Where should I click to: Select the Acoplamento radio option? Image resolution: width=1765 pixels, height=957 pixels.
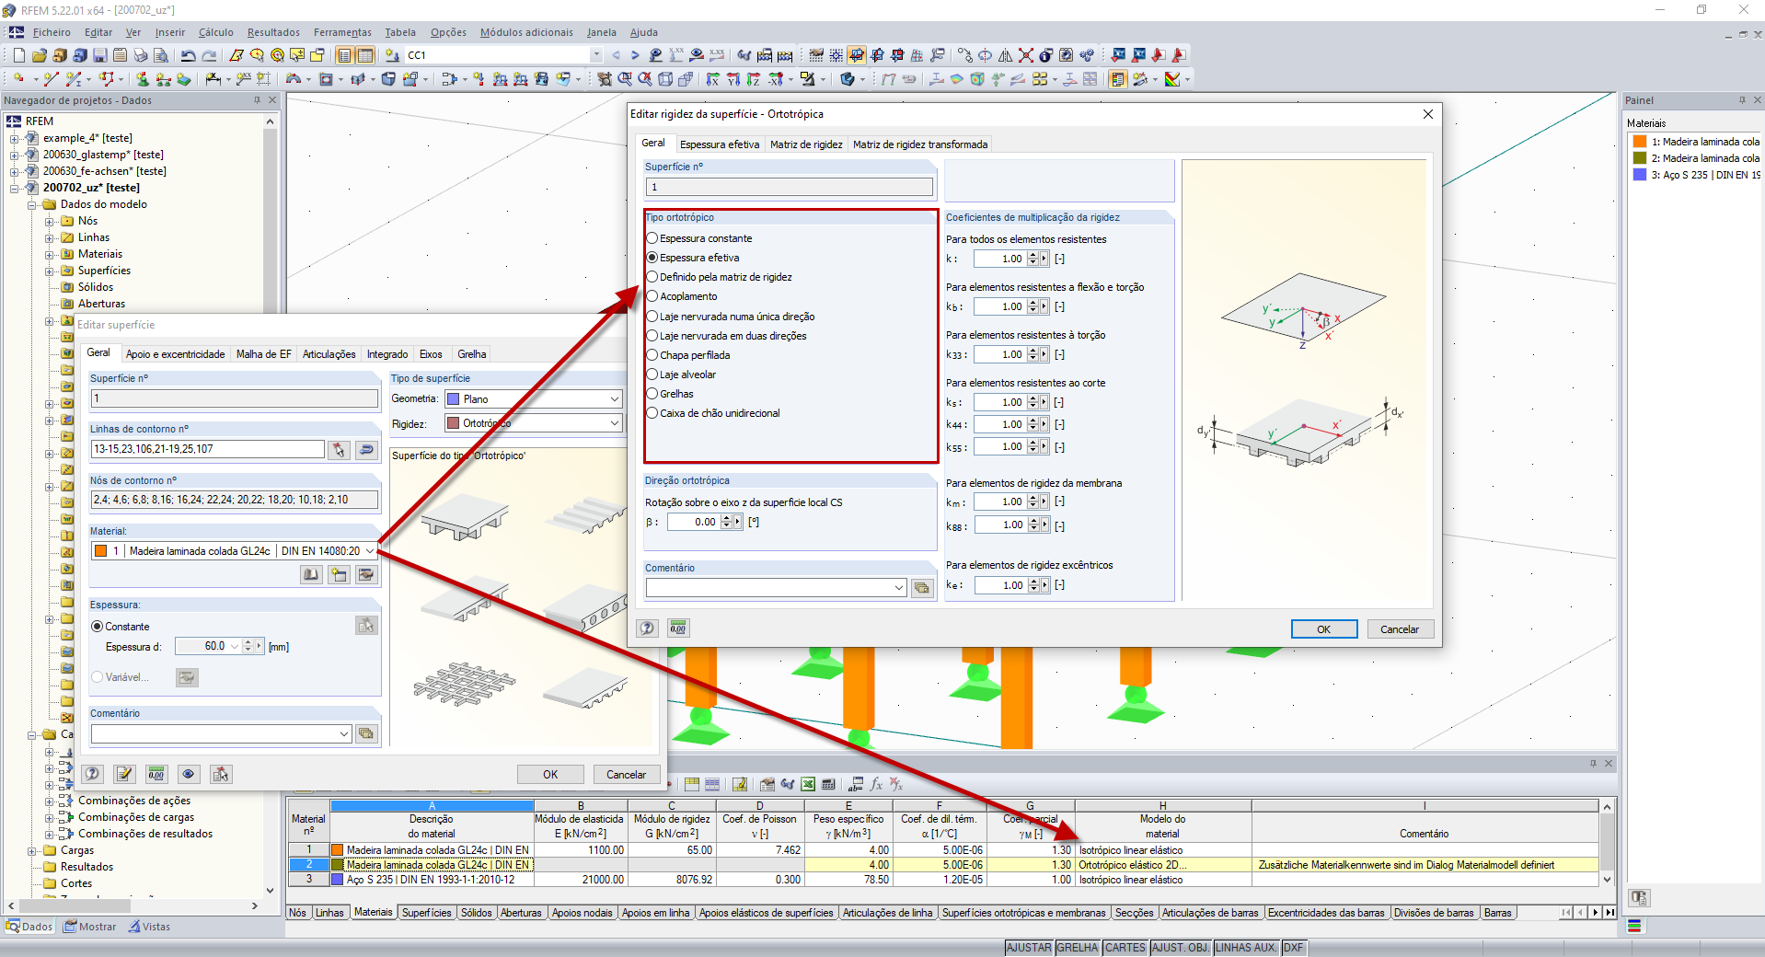(x=652, y=296)
